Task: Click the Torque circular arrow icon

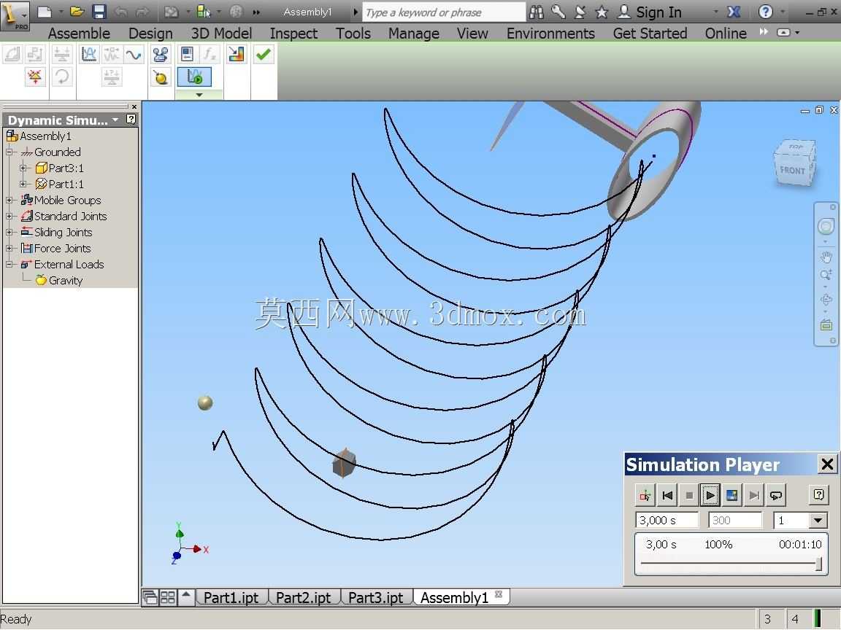Action: [62, 77]
